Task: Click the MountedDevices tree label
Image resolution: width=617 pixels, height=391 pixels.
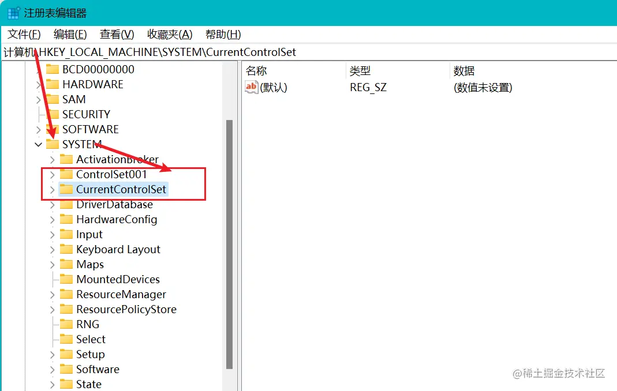Action: point(118,279)
